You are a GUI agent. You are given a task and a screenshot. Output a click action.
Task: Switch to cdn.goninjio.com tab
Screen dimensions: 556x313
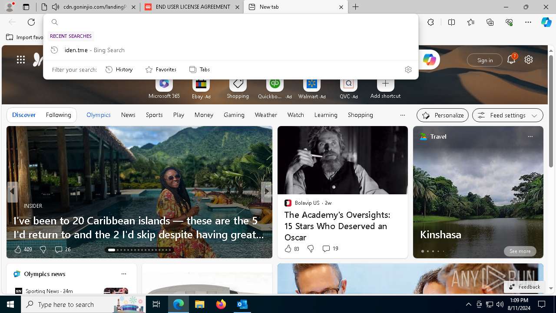[89, 7]
